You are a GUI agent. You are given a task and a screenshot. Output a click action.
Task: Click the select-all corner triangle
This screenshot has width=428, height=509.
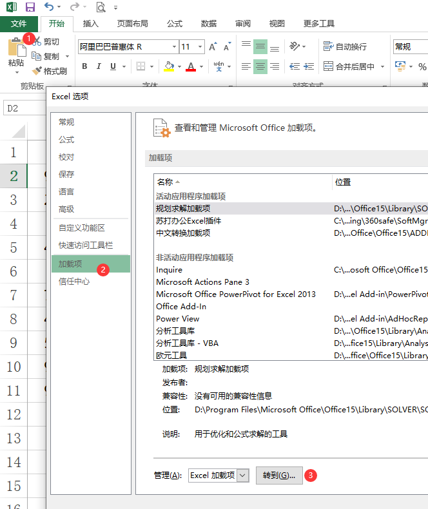click(x=18, y=131)
